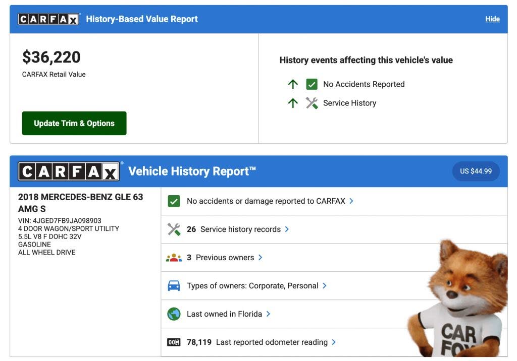
Task: Click the blue car icon for owner types
Action: point(174,286)
